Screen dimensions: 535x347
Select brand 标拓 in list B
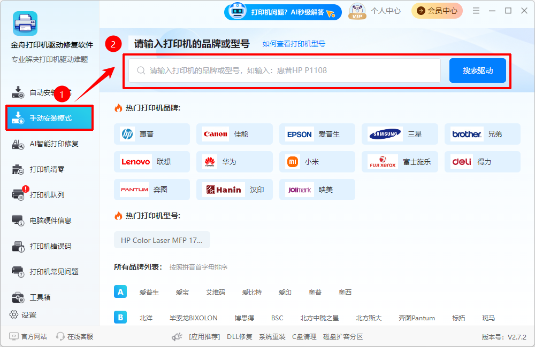pos(458,318)
